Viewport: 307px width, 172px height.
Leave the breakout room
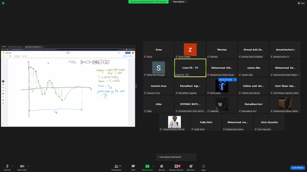[x=297, y=168]
